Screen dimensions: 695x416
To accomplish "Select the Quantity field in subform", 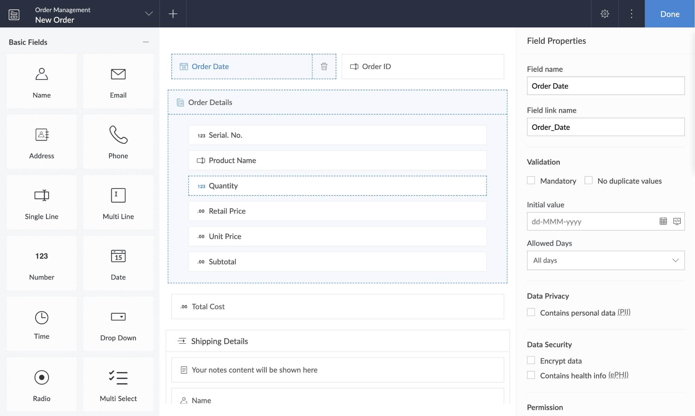I will [x=337, y=186].
